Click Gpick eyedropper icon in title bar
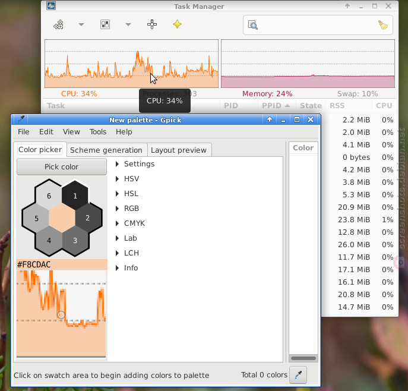This screenshot has height=391, width=408. click(x=21, y=119)
